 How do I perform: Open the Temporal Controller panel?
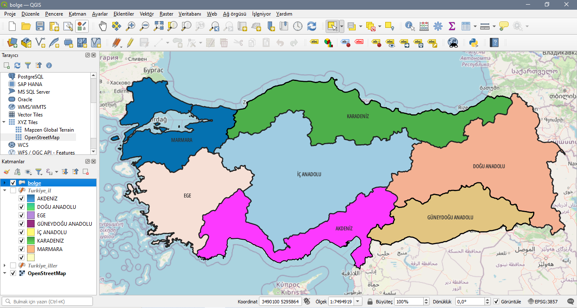298,26
